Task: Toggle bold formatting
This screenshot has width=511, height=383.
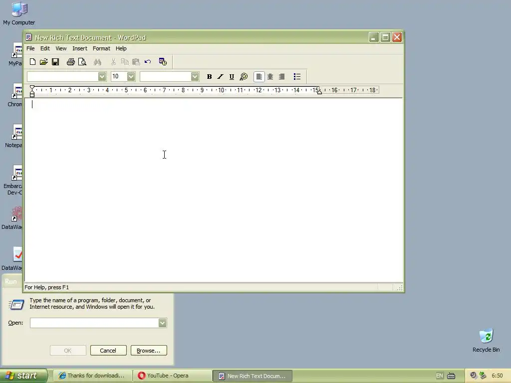Action: point(209,76)
